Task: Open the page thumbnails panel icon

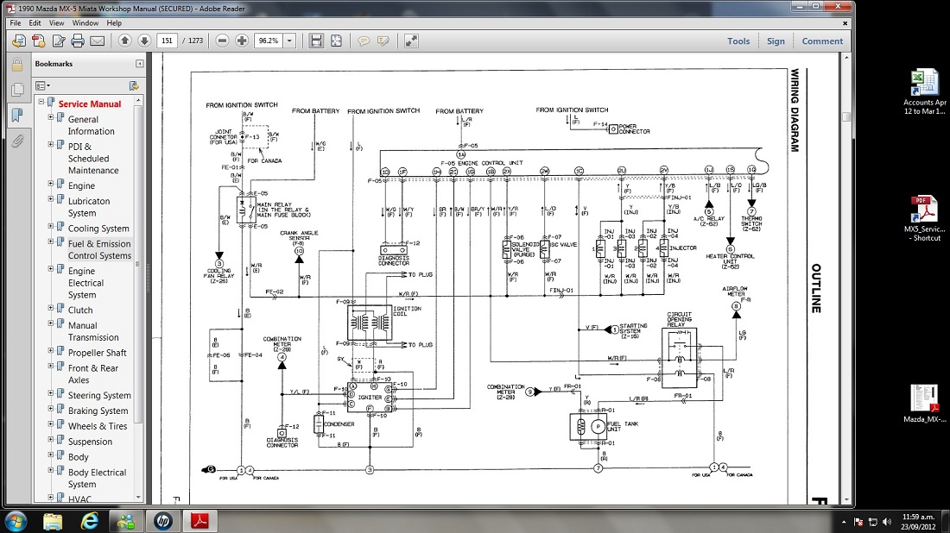Action: (17, 90)
